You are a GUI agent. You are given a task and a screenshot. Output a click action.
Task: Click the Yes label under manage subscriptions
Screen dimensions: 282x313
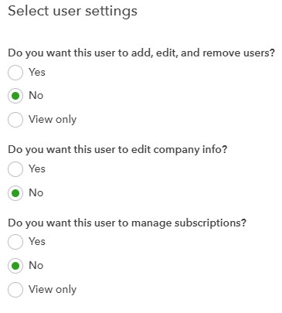point(37,241)
